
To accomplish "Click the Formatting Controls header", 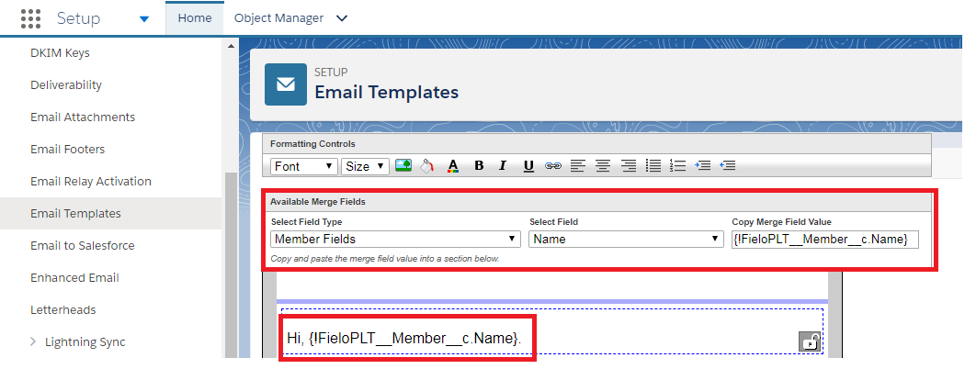I will pyautogui.click(x=312, y=144).
